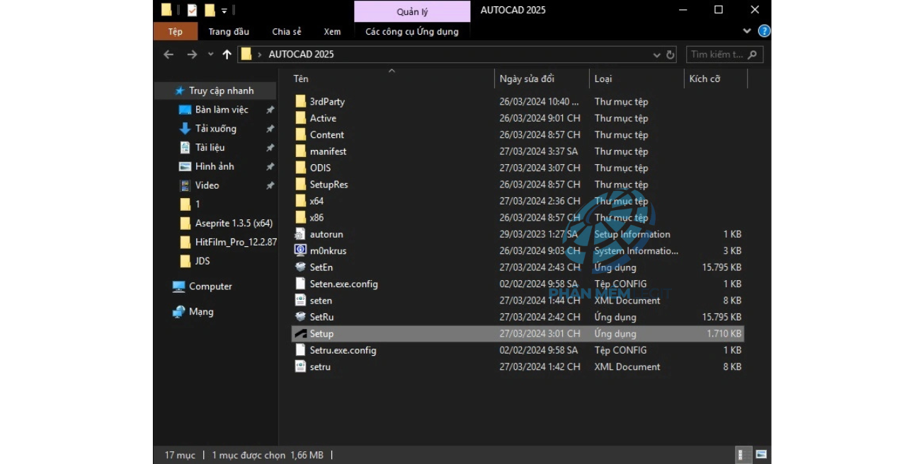This screenshot has height=464, width=924.
Task: Select the manifest folder icon
Action: coord(300,151)
